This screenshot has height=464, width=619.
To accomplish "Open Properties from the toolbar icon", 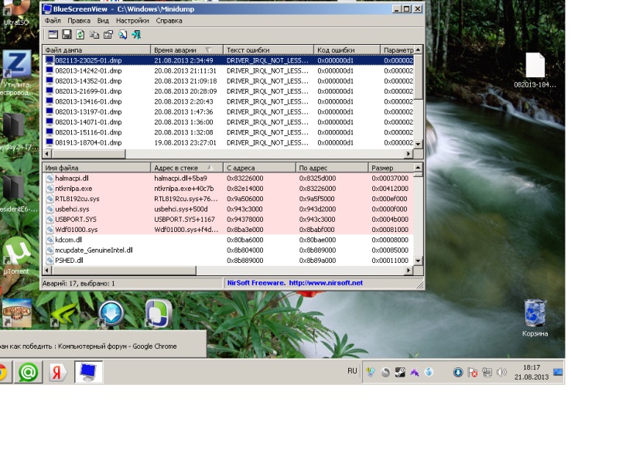I will pyautogui.click(x=108, y=35).
